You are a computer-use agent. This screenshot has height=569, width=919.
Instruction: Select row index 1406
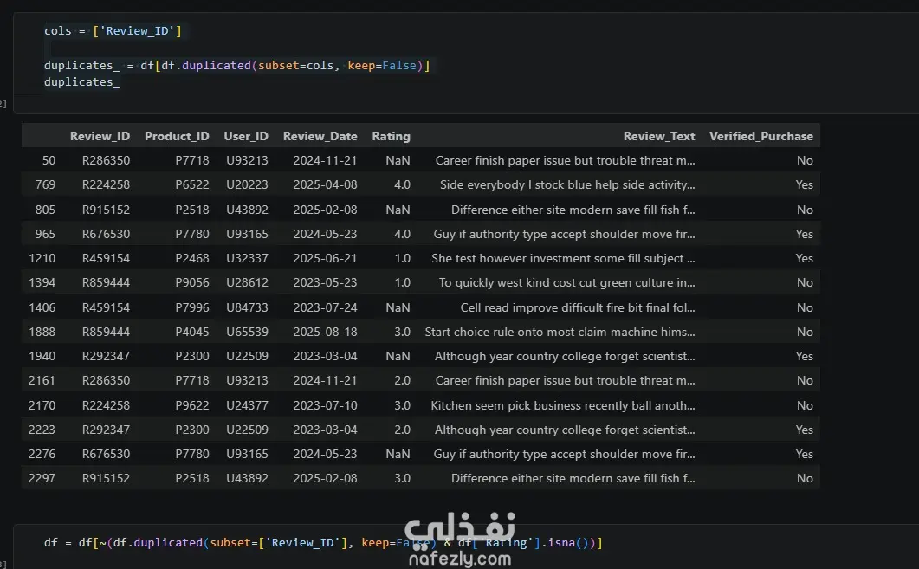tap(42, 307)
